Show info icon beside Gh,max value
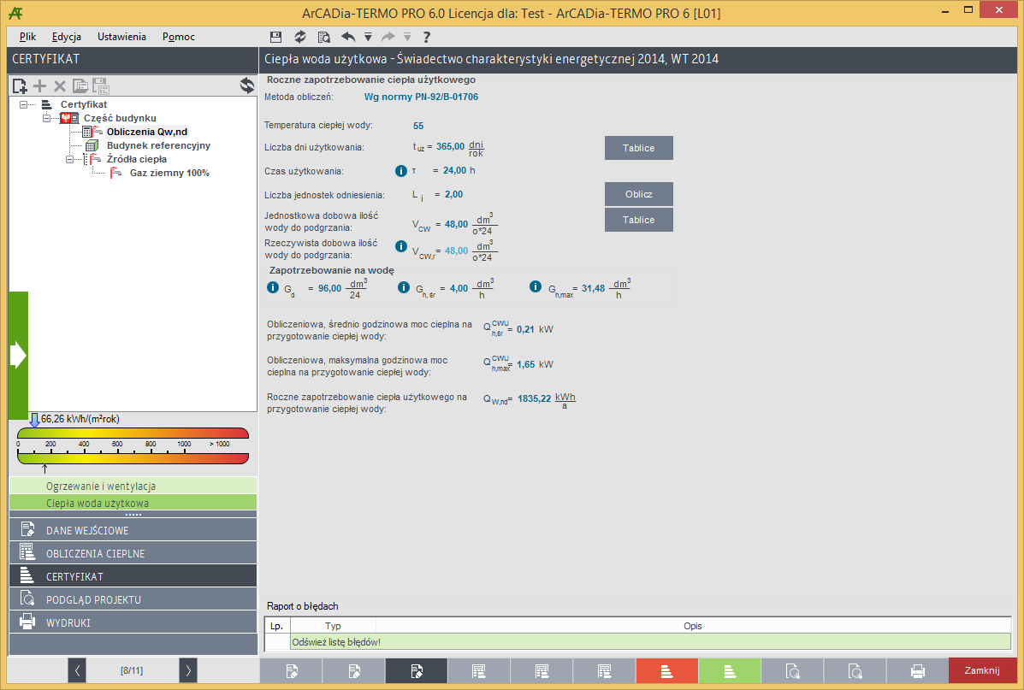 click(536, 286)
